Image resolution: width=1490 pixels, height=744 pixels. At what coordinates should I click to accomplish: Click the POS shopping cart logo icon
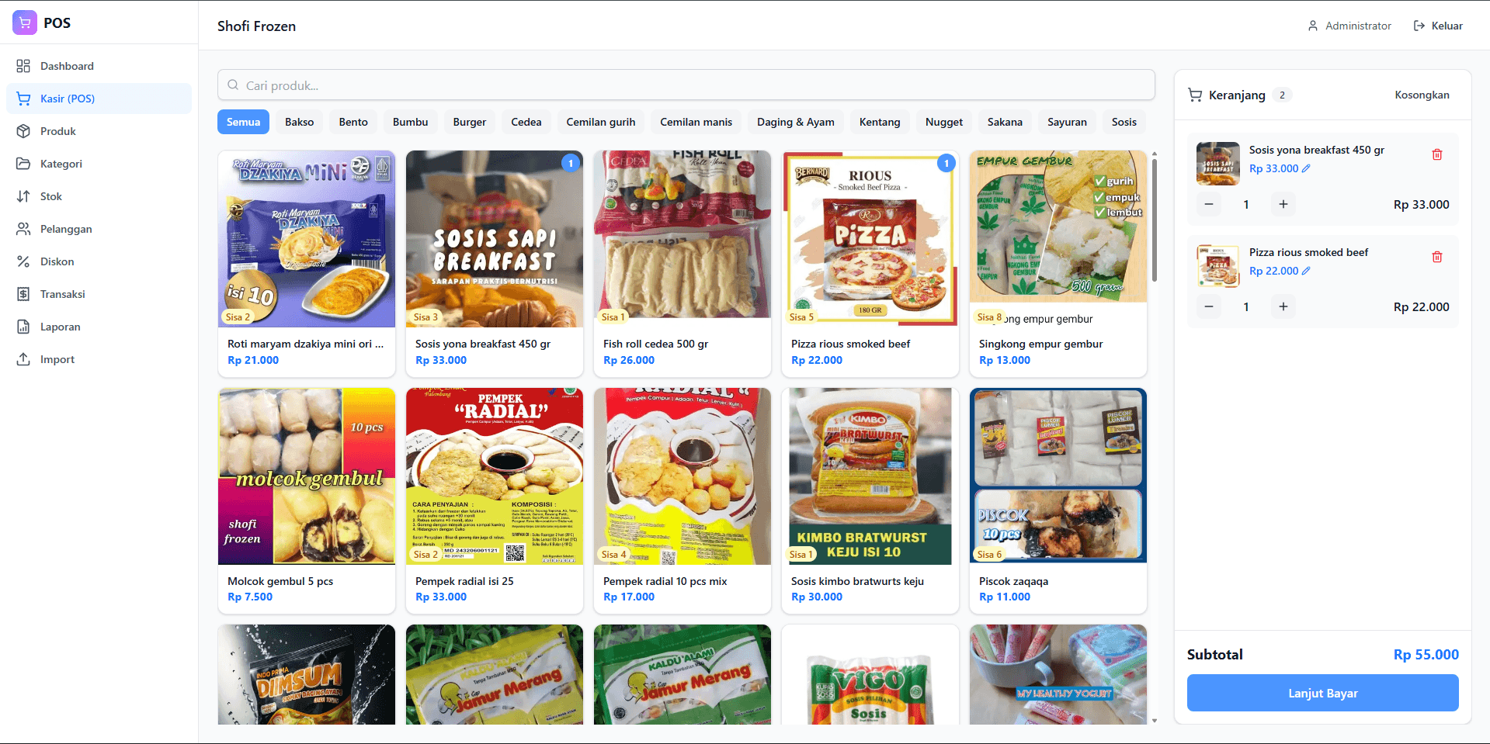click(25, 22)
